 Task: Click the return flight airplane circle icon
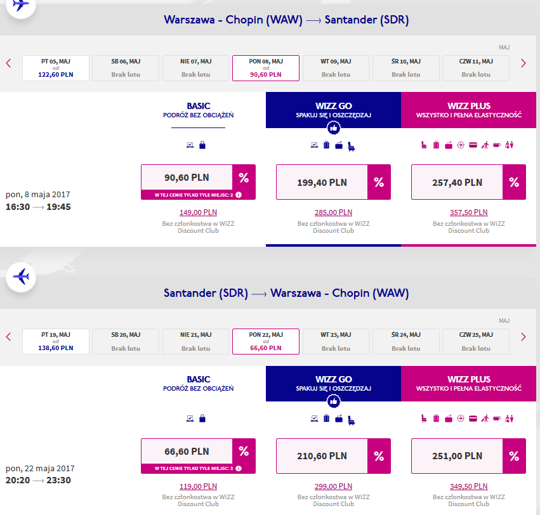click(21, 277)
